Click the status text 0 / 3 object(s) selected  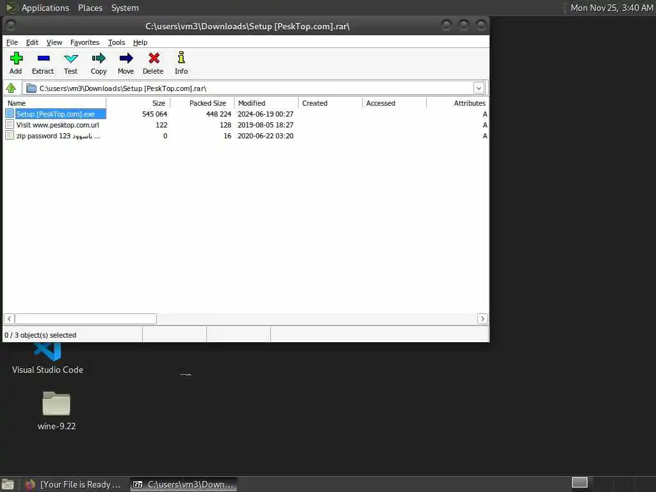coord(40,335)
